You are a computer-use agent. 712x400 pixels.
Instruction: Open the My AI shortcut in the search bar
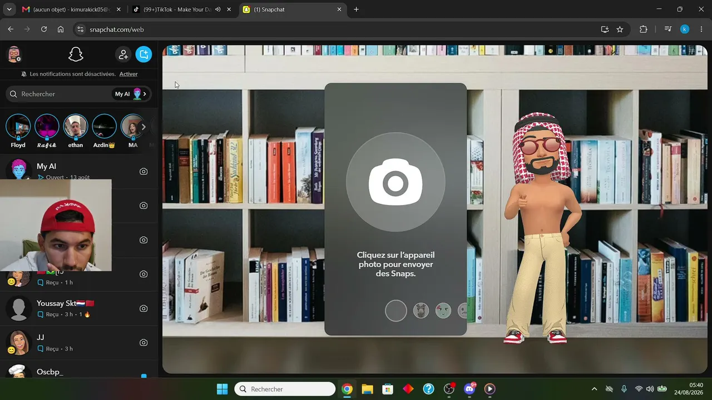[x=131, y=94]
